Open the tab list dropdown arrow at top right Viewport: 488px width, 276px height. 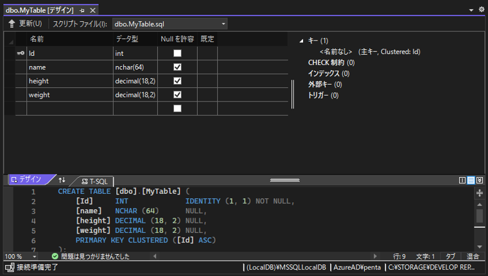(x=471, y=10)
